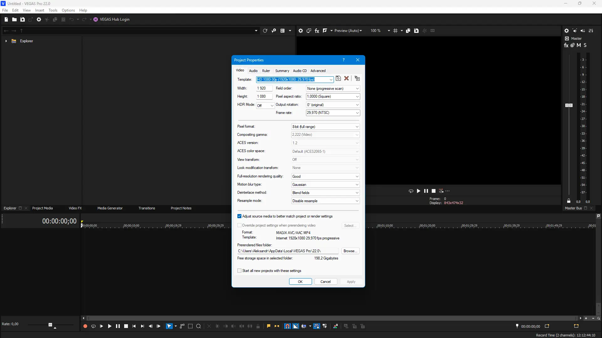Expand the Explorer tree node
Screen dimensions: 602x338
6,41
